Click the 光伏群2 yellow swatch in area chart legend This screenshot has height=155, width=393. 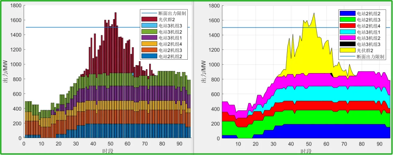pyautogui.click(x=348, y=50)
